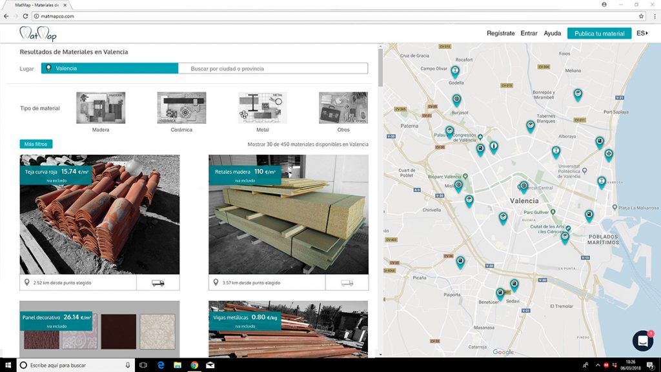Open Retales madera listing photo

click(289, 215)
